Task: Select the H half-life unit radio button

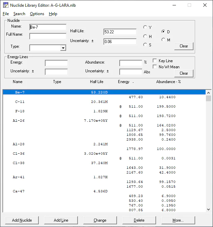Action: (x=145, y=36)
